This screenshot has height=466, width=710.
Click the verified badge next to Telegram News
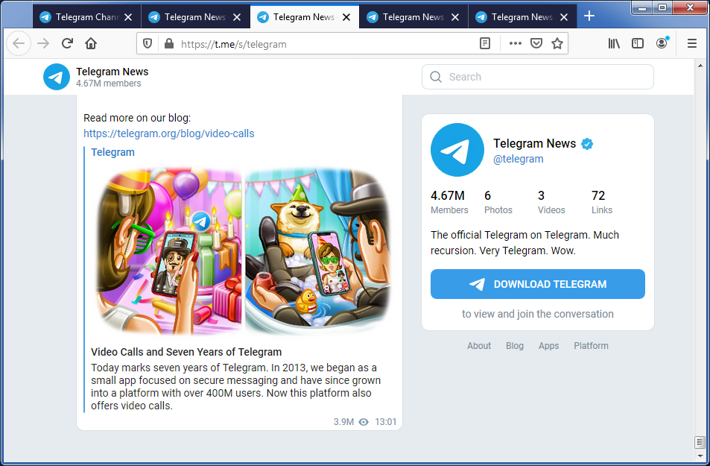(x=587, y=144)
